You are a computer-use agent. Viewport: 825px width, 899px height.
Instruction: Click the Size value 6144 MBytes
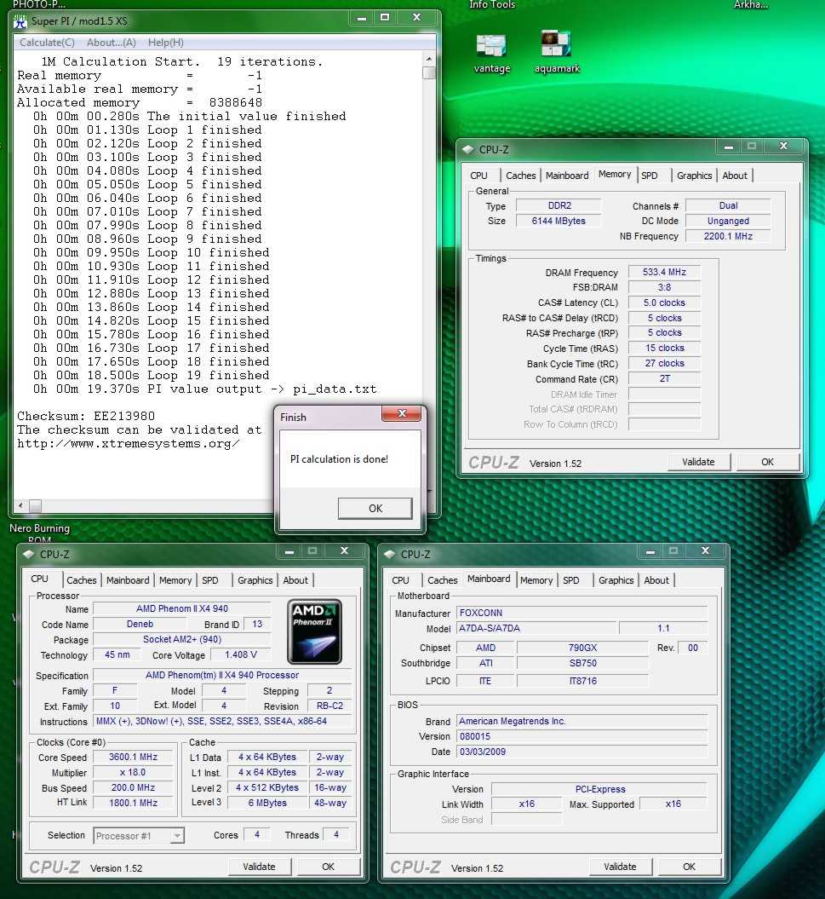[x=559, y=221]
